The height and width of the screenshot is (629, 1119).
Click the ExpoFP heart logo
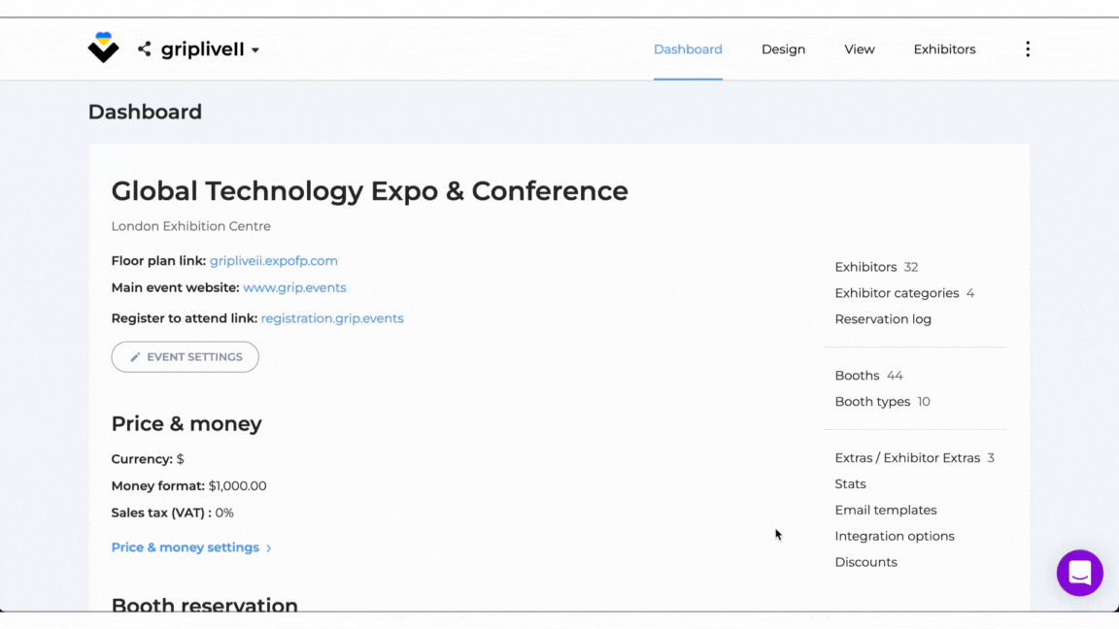tap(103, 48)
